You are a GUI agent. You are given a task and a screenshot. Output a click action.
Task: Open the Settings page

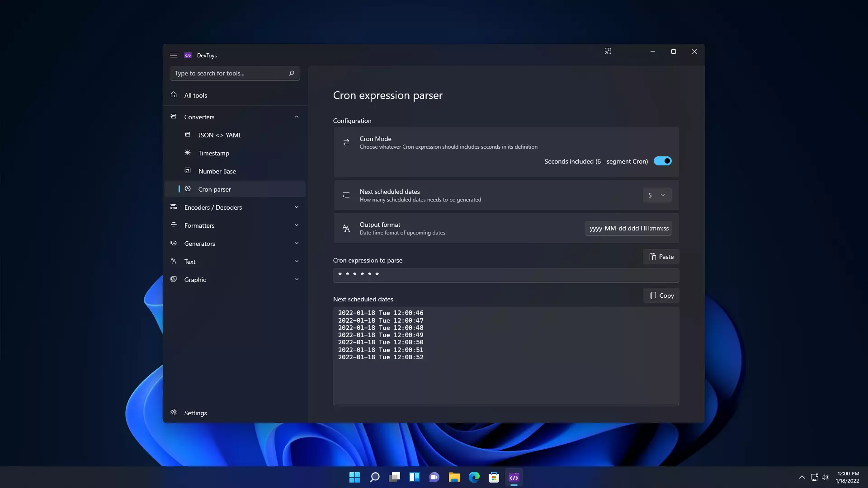coord(235,413)
